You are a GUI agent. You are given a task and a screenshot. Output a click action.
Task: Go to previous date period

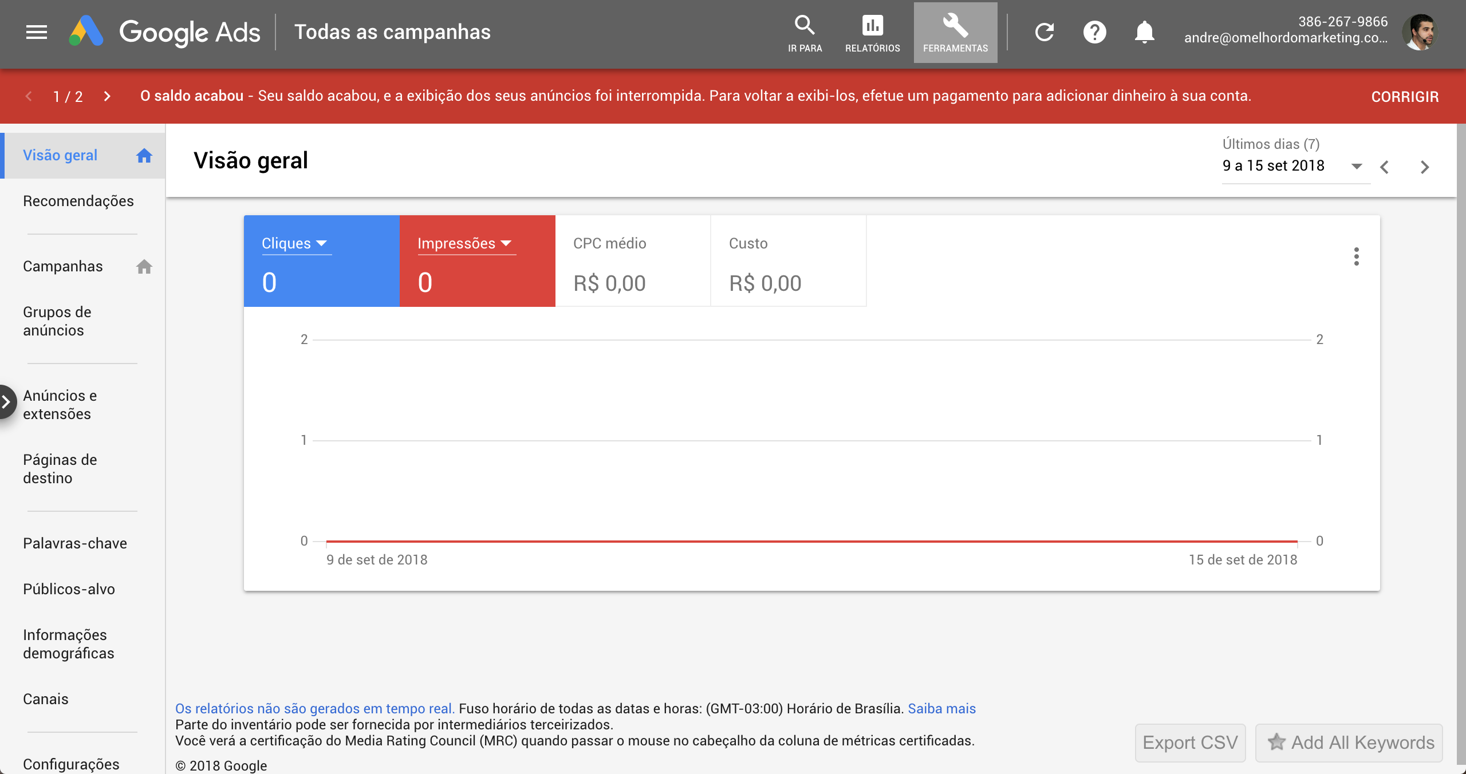click(1385, 167)
